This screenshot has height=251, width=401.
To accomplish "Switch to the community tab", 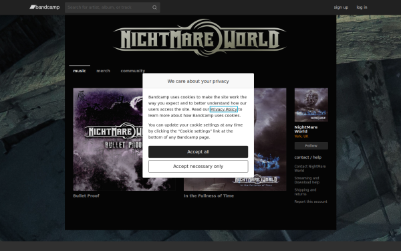I will coord(133,71).
